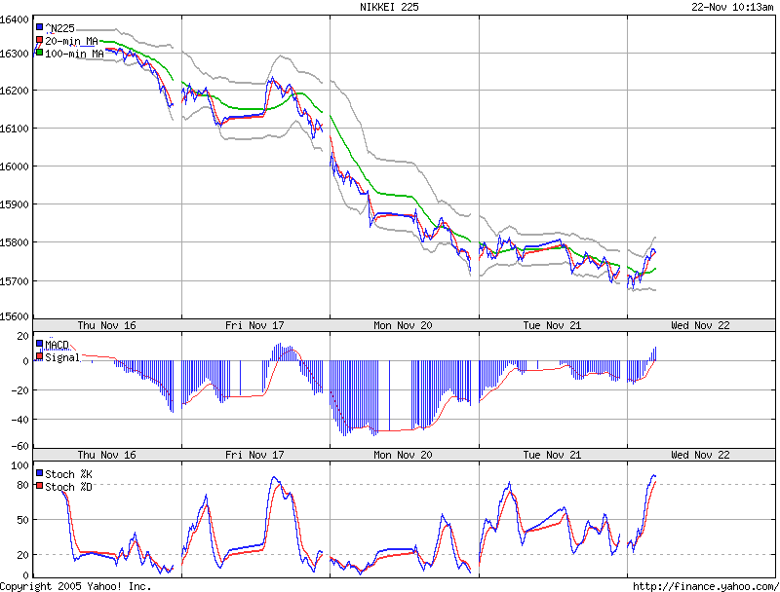Click the green 100-min MA legend swatch
Image resolution: width=780 pixels, height=592 pixels.
tap(39, 53)
